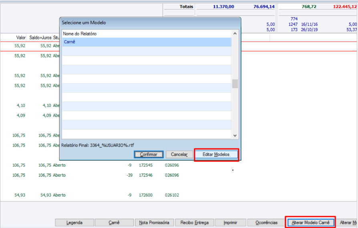Click the -39 days value cell
The height and width of the screenshot is (228, 358).
[129, 175]
